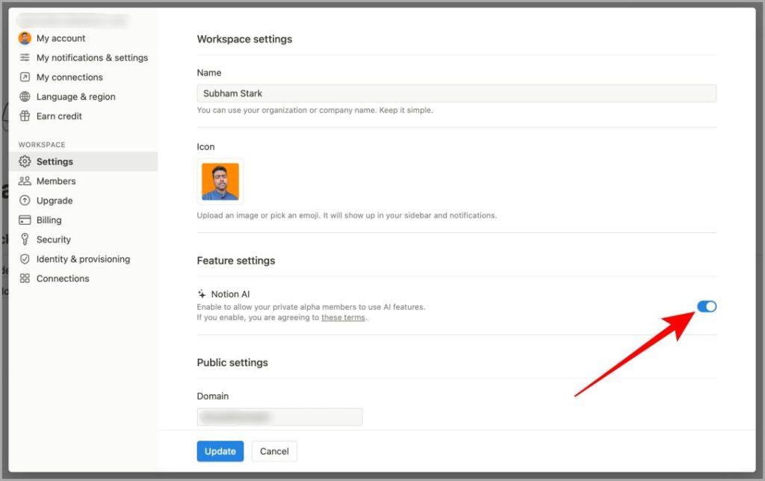The width and height of the screenshot is (765, 481).
Task: Click the My connections arrow-box icon
Action: pos(25,77)
